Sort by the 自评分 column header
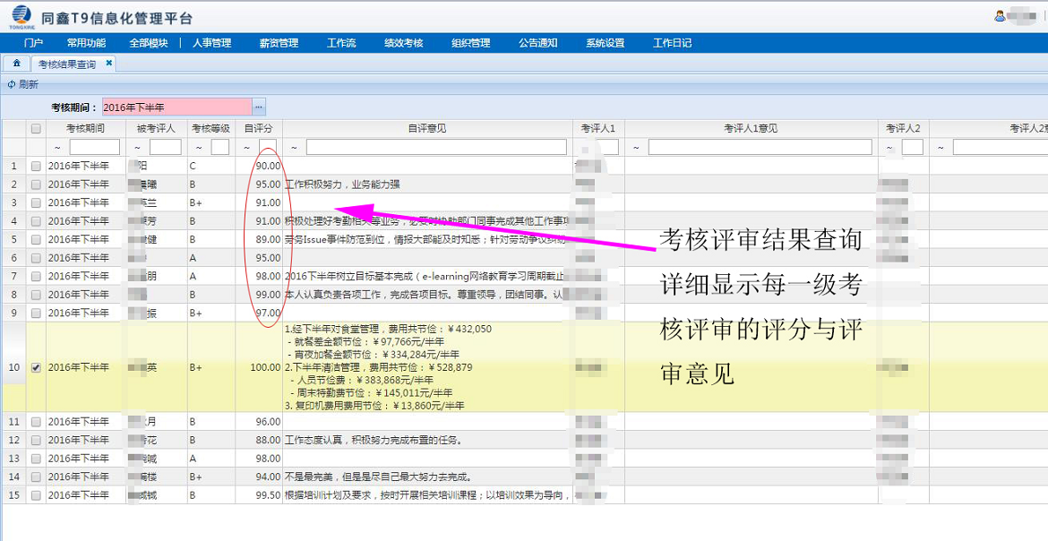The image size is (1048, 541). (259, 128)
